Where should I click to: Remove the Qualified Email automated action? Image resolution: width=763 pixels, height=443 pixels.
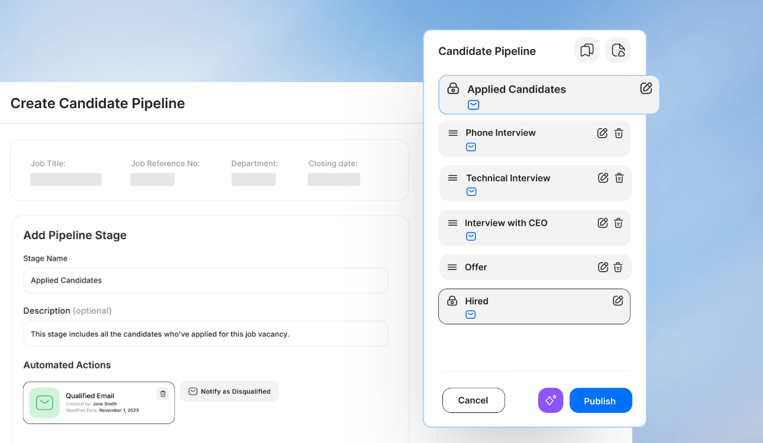tap(163, 394)
